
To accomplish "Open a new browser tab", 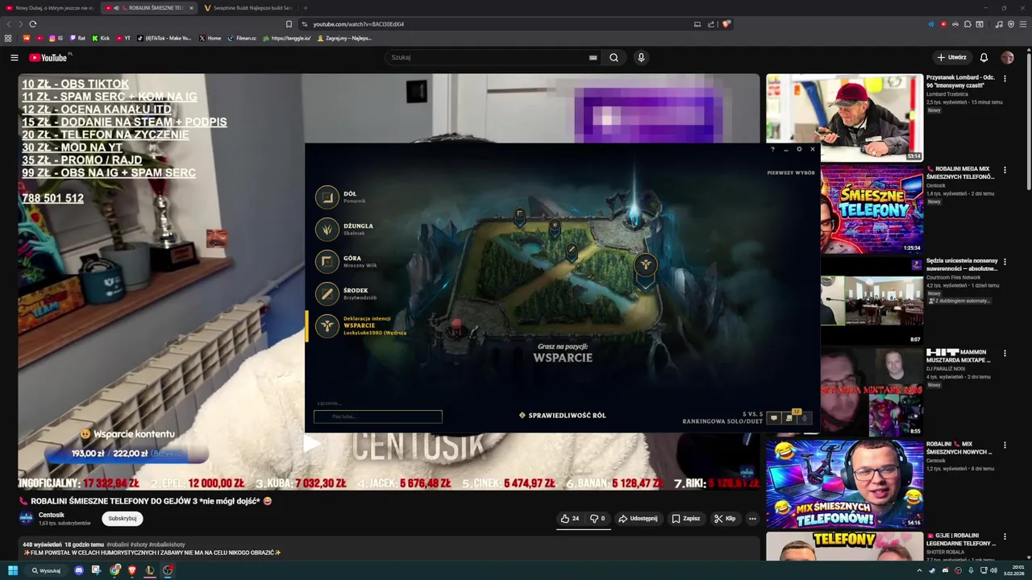I will click(305, 8).
